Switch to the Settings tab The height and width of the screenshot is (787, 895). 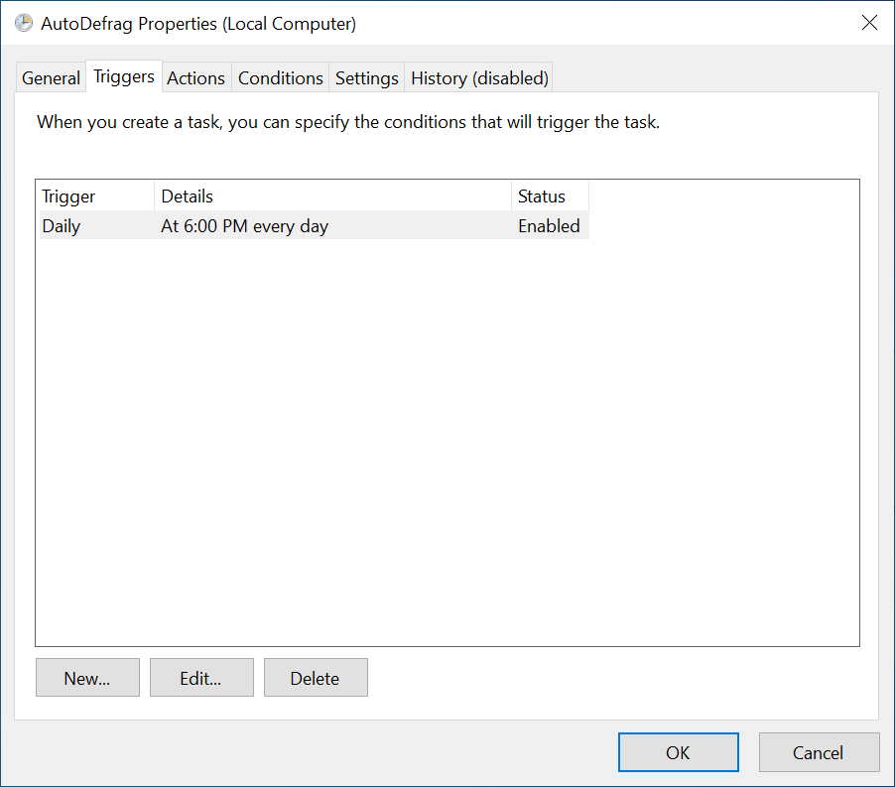click(367, 78)
